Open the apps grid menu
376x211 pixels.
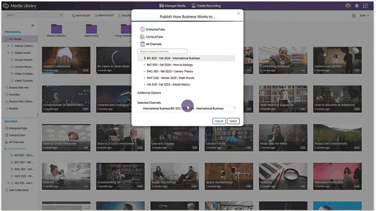366,5
